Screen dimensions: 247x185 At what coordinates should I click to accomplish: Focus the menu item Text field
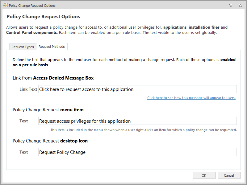tap(137, 121)
